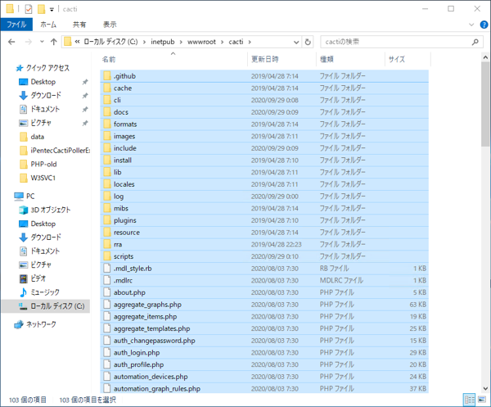The image size is (491, 407).
Task: Select the .mdl_style.rb file icon
Action: point(107,269)
